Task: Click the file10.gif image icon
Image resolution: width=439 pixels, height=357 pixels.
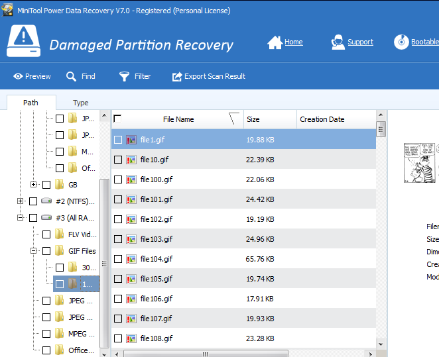Action: point(131,160)
